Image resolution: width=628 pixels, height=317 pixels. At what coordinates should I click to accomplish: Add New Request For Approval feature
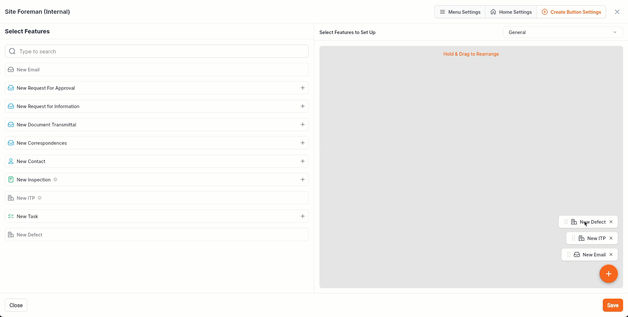coord(303,88)
